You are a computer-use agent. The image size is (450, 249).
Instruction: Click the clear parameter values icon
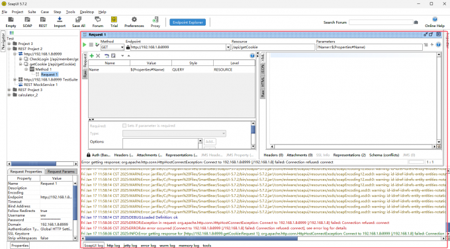coord(113,55)
